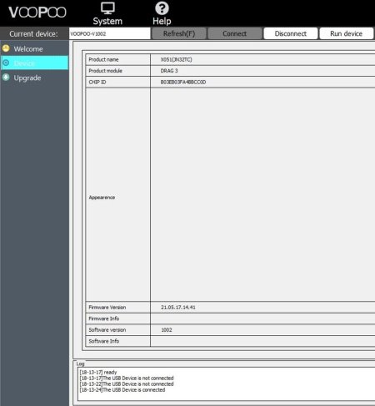This screenshot has width=375, height=406.
Task: Click the Device circular icon in sidebar
Action: (x=6, y=63)
